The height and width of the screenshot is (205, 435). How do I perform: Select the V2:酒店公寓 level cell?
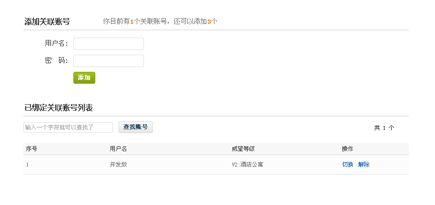(247, 165)
